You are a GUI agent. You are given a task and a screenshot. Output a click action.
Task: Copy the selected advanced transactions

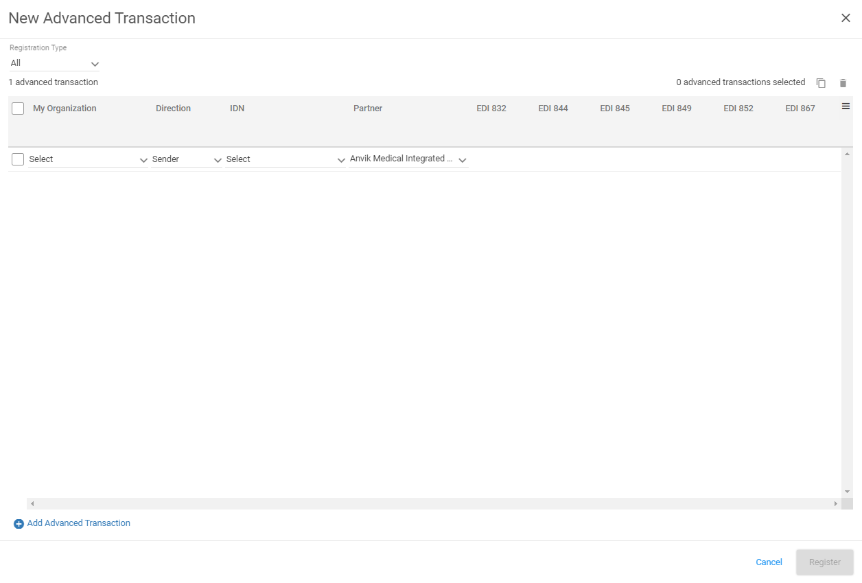[821, 82]
